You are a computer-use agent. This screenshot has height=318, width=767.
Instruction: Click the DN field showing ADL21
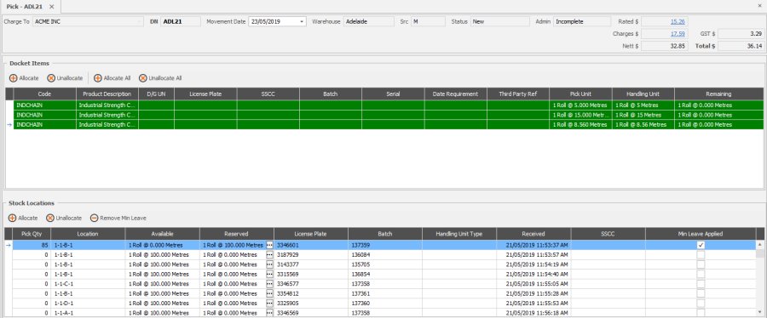181,21
